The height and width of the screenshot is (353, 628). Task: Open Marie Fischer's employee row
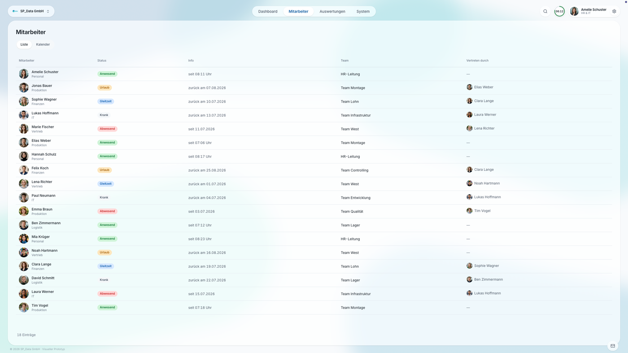point(314,129)
